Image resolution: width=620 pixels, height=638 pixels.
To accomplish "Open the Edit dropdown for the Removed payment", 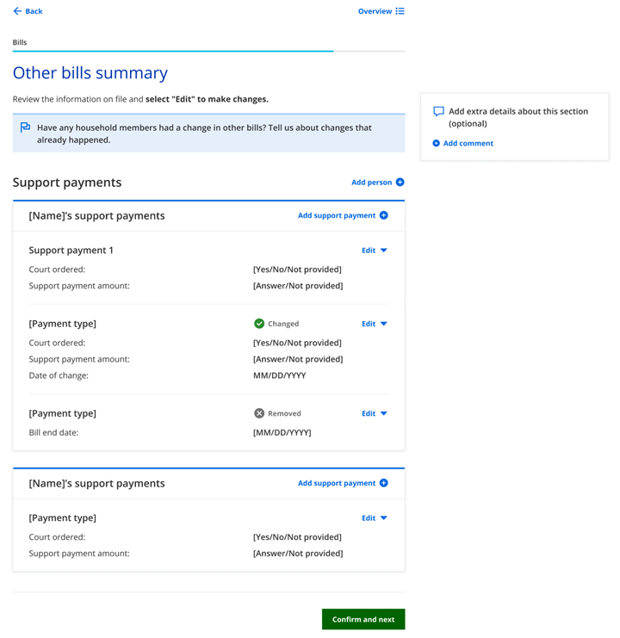I will (x=375, y=413).
